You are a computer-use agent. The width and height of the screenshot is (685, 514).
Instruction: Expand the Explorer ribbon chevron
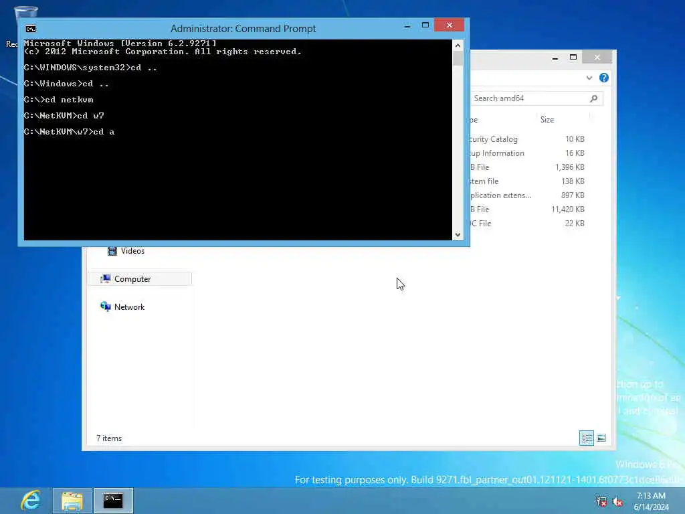589,78
